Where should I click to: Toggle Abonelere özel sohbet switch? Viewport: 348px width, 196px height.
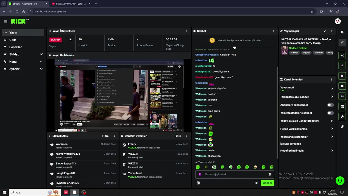[330, 105]
